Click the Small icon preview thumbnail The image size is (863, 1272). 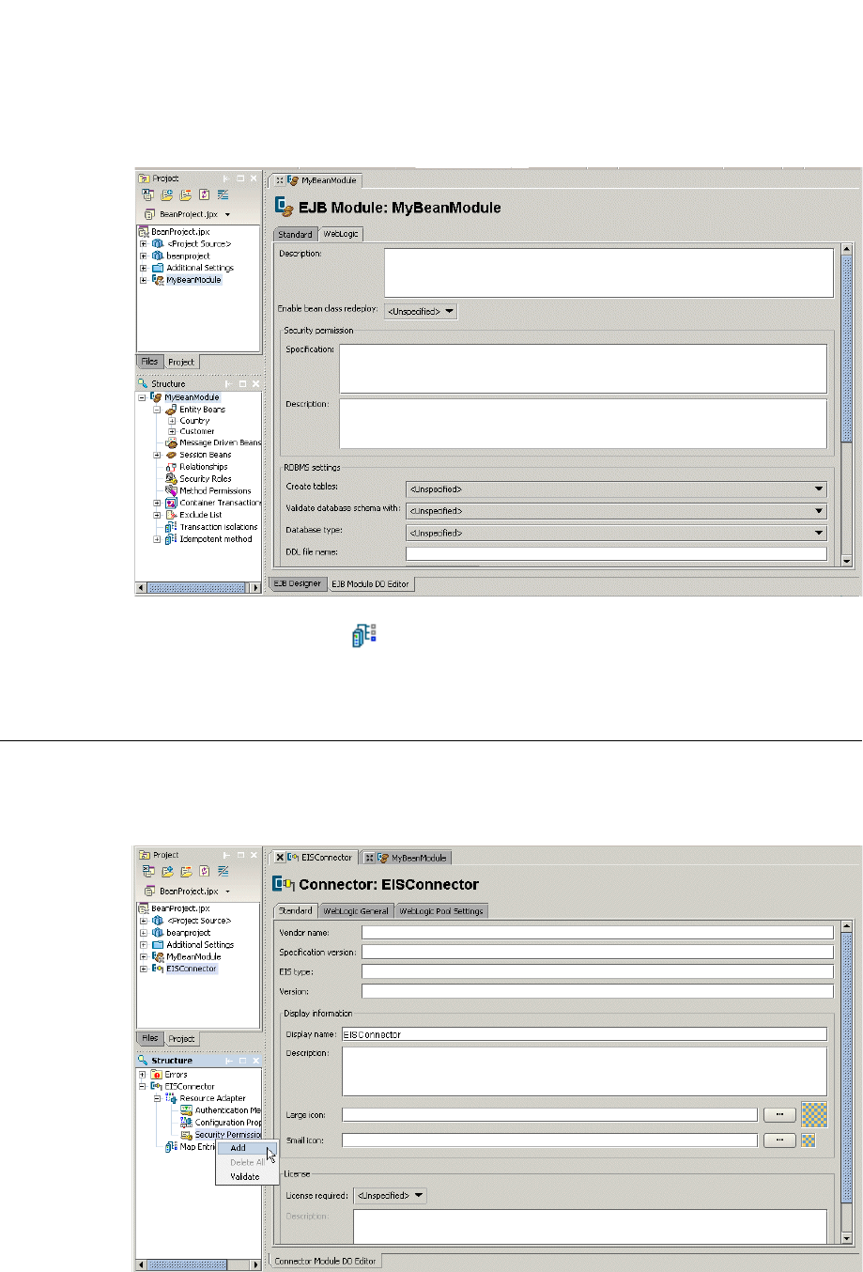(809, 1140)
